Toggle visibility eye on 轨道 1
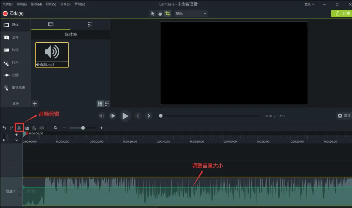352x208 pixels. pos(19,189)
